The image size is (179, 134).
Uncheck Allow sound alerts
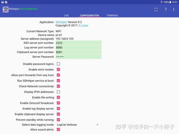click(58, 130)
